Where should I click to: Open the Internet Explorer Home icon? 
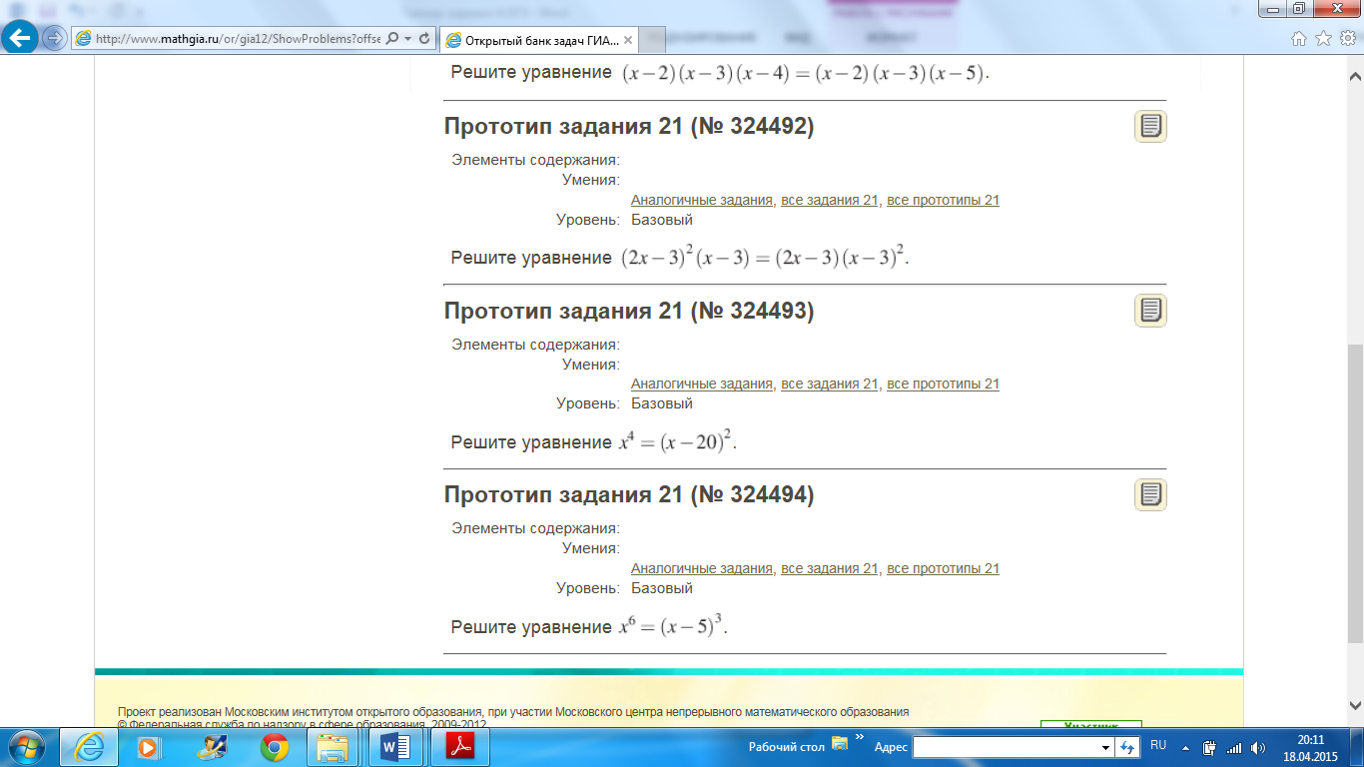[1299, 39]
